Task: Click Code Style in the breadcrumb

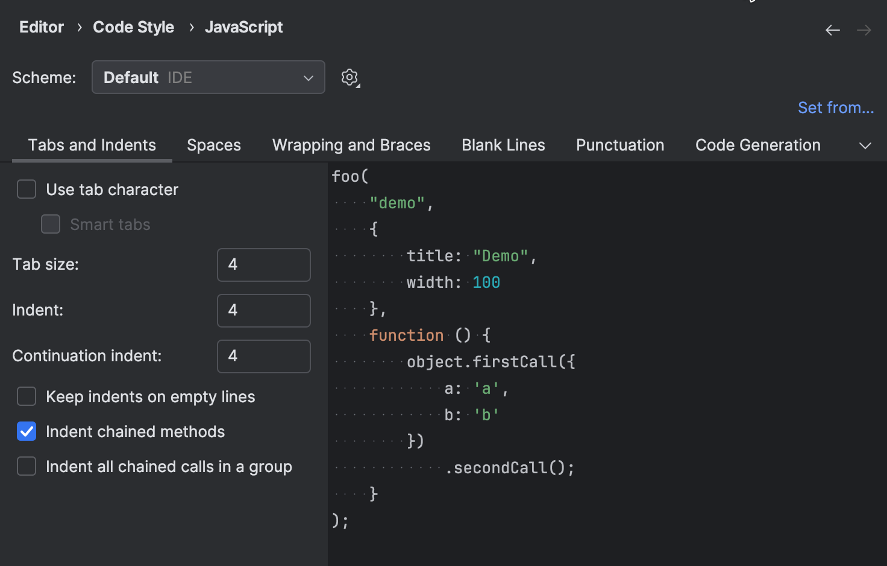Action: [x=133, y=27]
